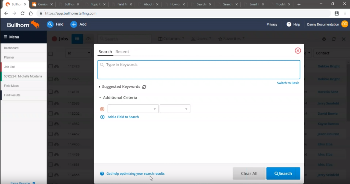Image resolution: width=350 pixels, height=184 pixels.
Task: Open the Favorites dropdown
Action: point(231,39)
